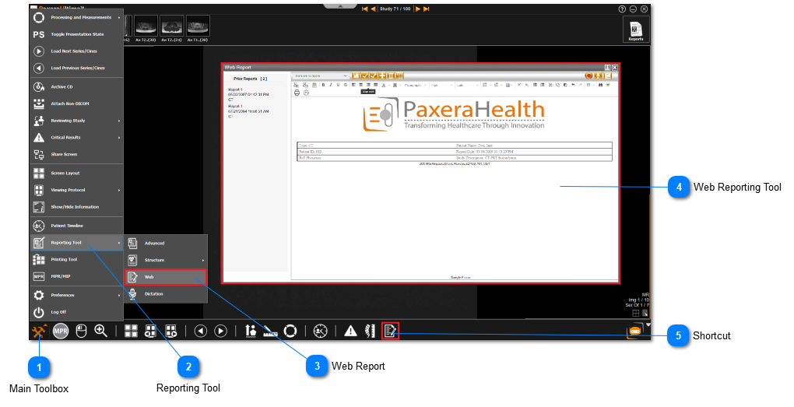
Task: Expand the Reviewing Study submenu
Action: [x=76, y=121]
